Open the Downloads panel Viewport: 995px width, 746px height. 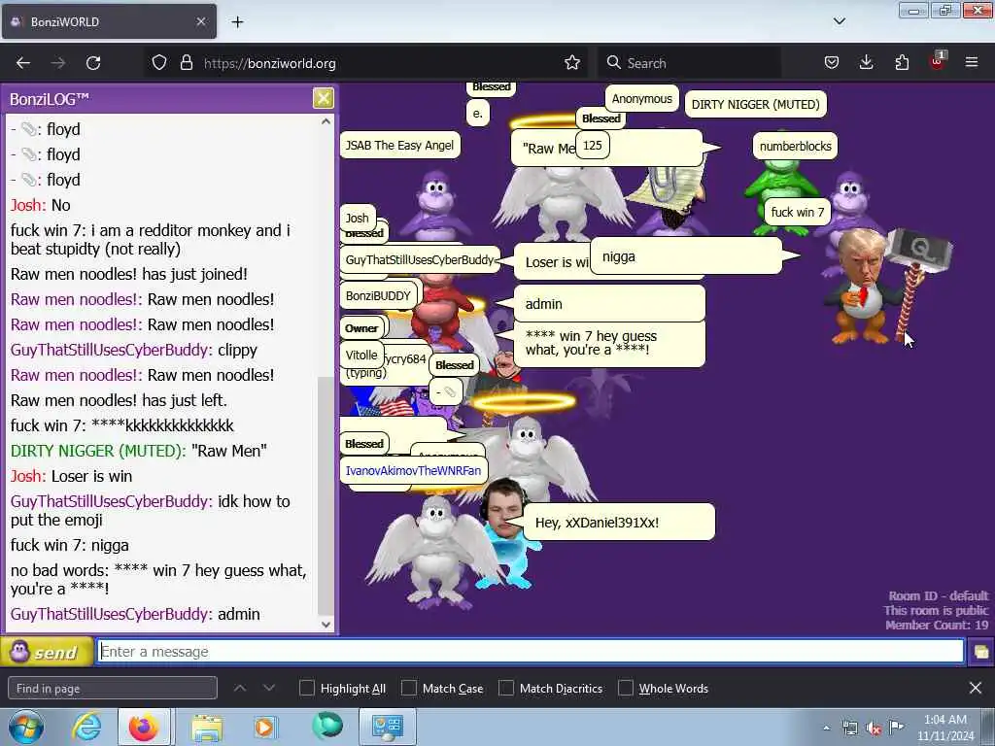point(866,63)
